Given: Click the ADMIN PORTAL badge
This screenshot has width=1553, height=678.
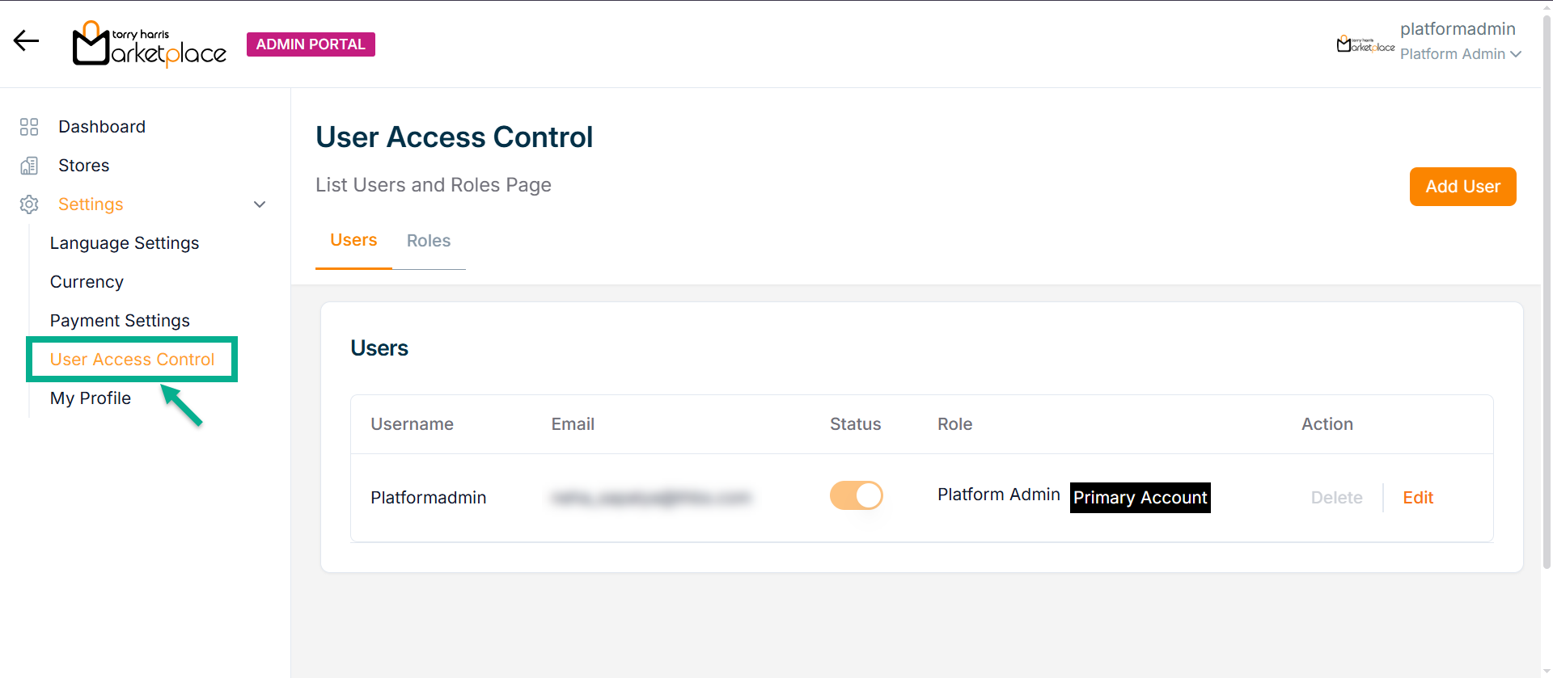Looking at the screenshot, I should (x=311, y=44).
